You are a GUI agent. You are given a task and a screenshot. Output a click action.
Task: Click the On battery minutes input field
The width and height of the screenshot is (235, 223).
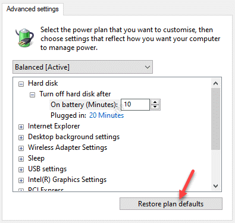tap(135, 105)
